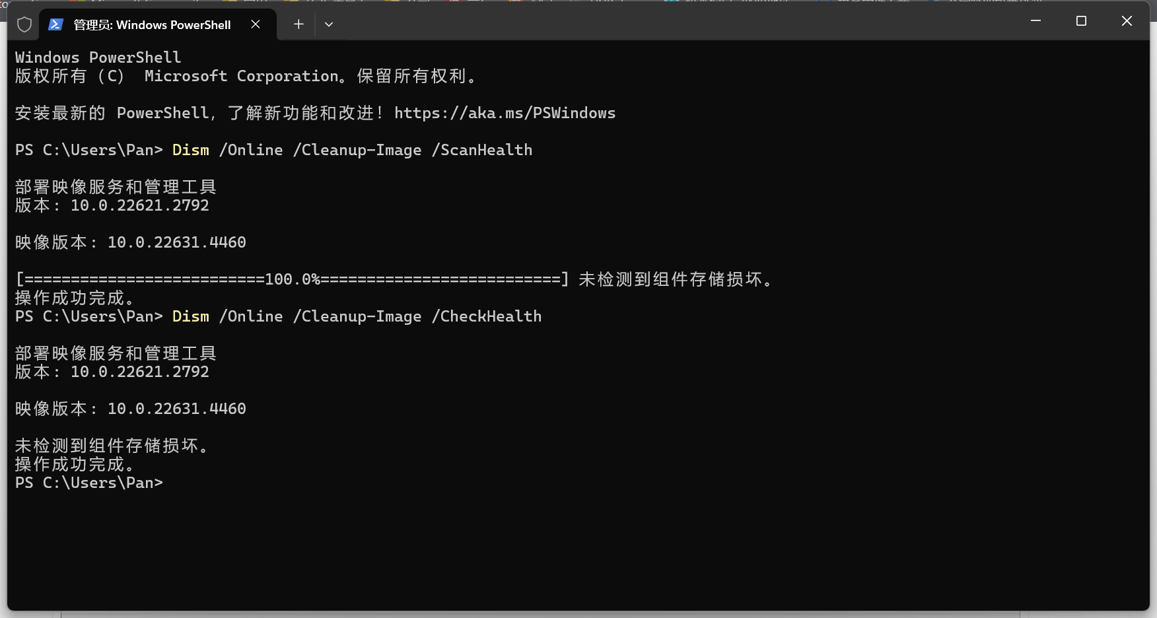
Task: Click the /CheckHealth parameter text
Action: (x=487, y=316)
